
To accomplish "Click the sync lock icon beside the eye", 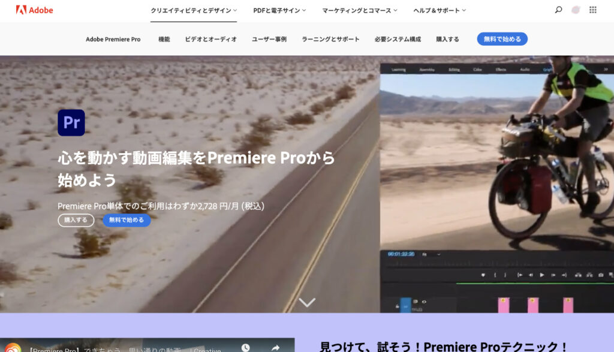I will [416, 302].
